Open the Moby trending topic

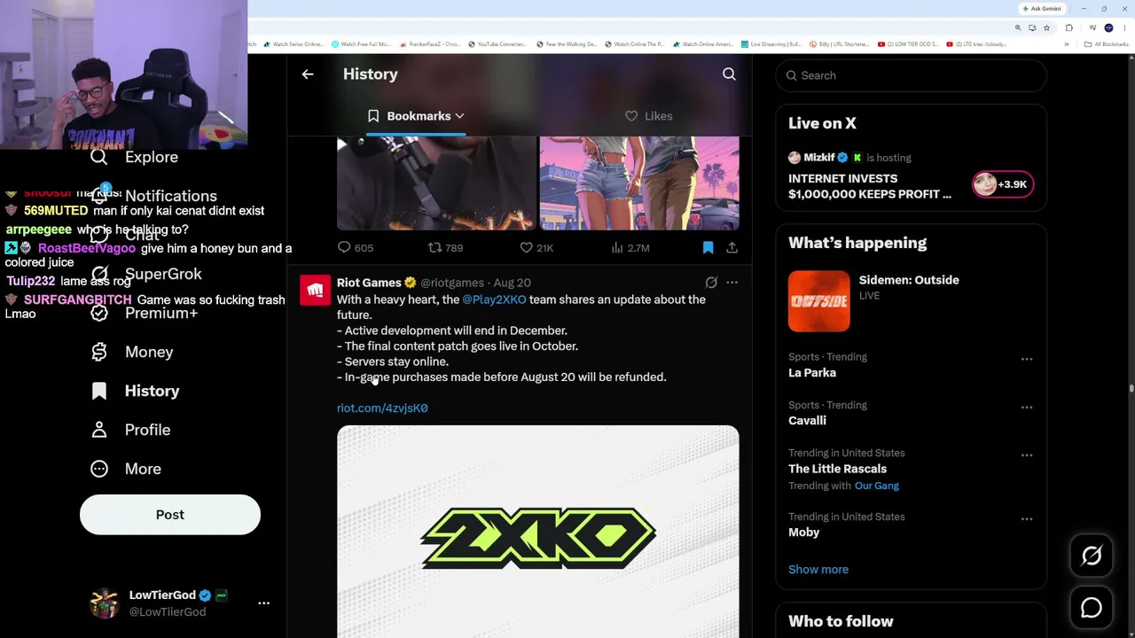coord(803,533)
